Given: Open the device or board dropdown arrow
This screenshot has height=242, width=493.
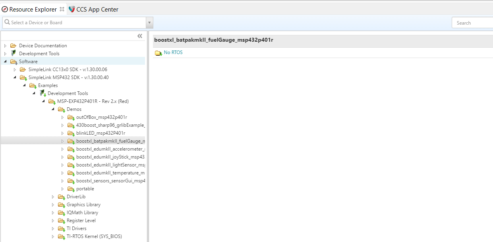Looking at the screenshot, I should point(150,23).
